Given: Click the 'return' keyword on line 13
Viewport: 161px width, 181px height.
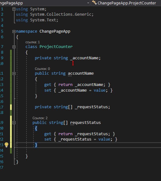Looking at the screenshot, I should point(66,85).
